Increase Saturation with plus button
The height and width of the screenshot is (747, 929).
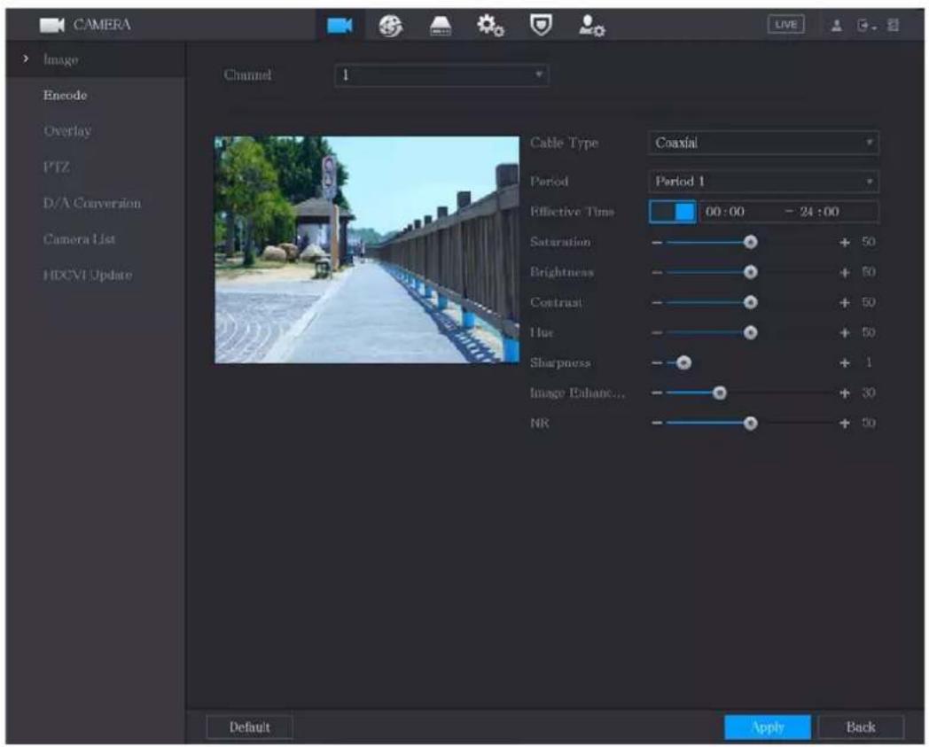(844, 242)
